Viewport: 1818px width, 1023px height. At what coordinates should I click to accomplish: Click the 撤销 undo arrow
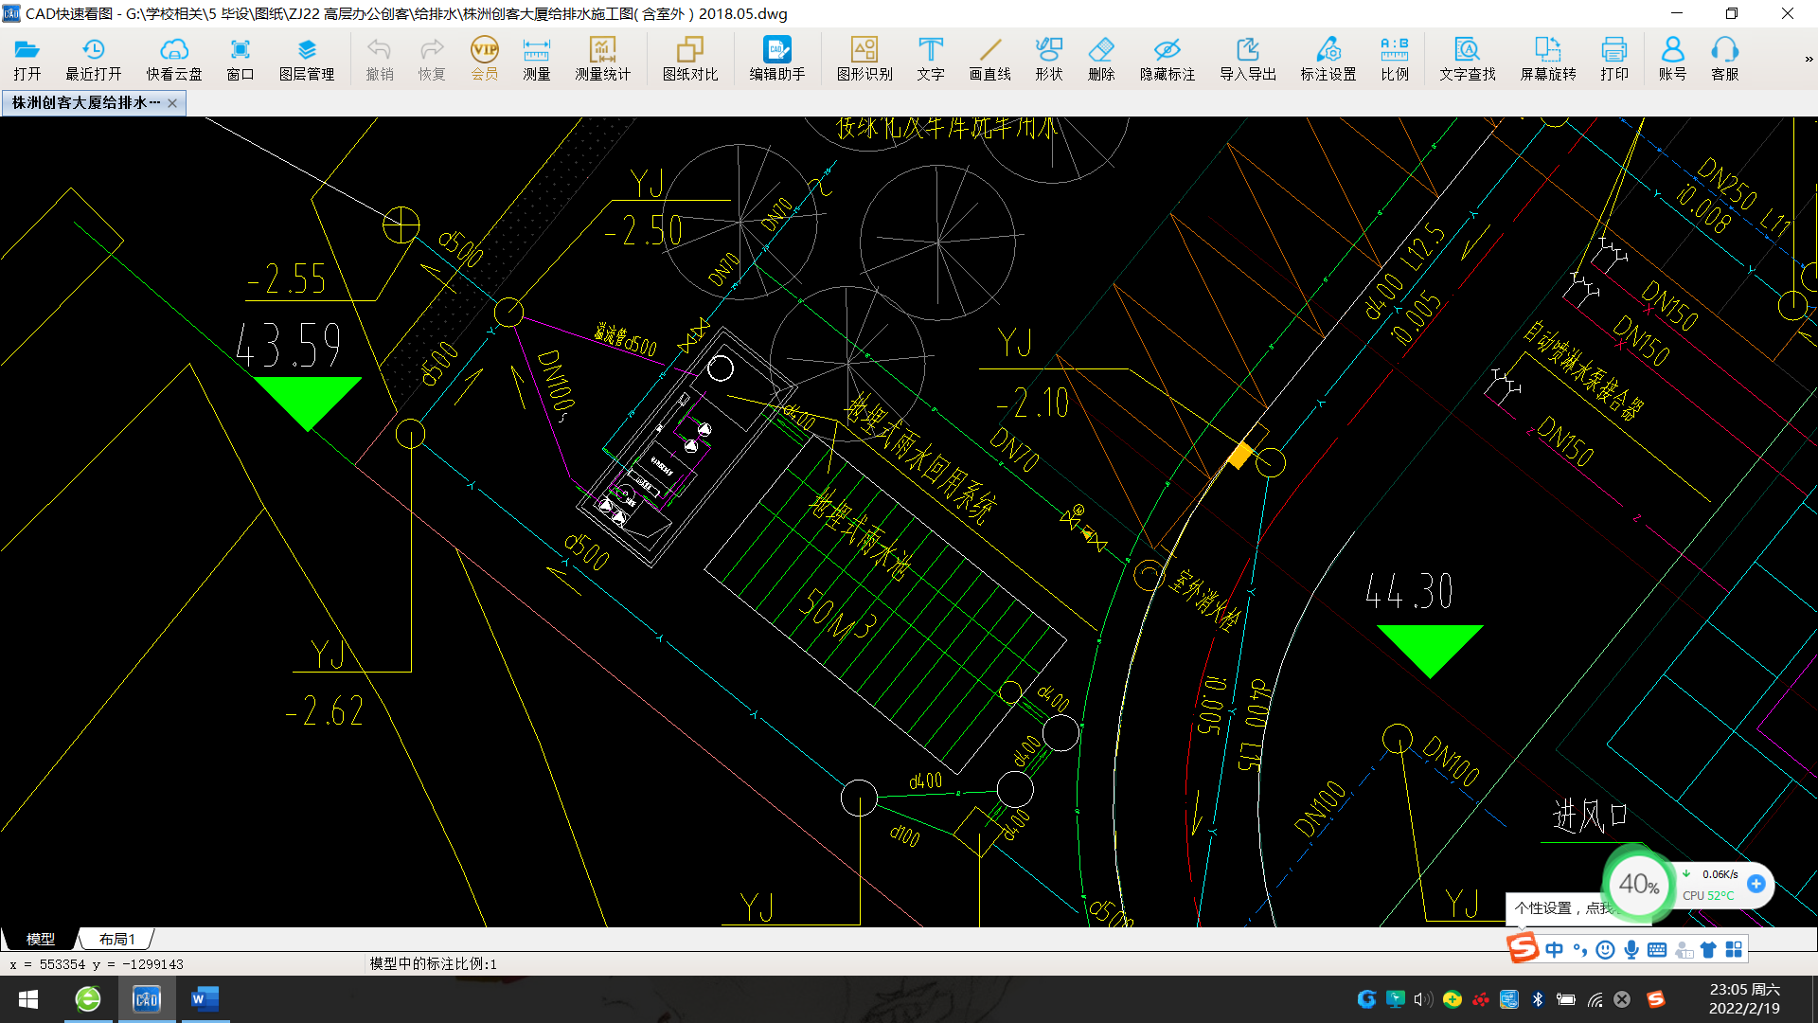pos(380,59)
